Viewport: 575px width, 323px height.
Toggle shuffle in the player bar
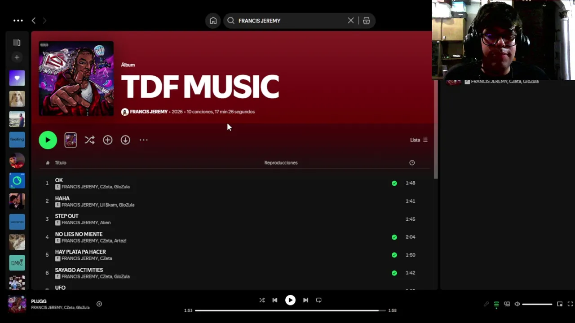tap(262, 300)
